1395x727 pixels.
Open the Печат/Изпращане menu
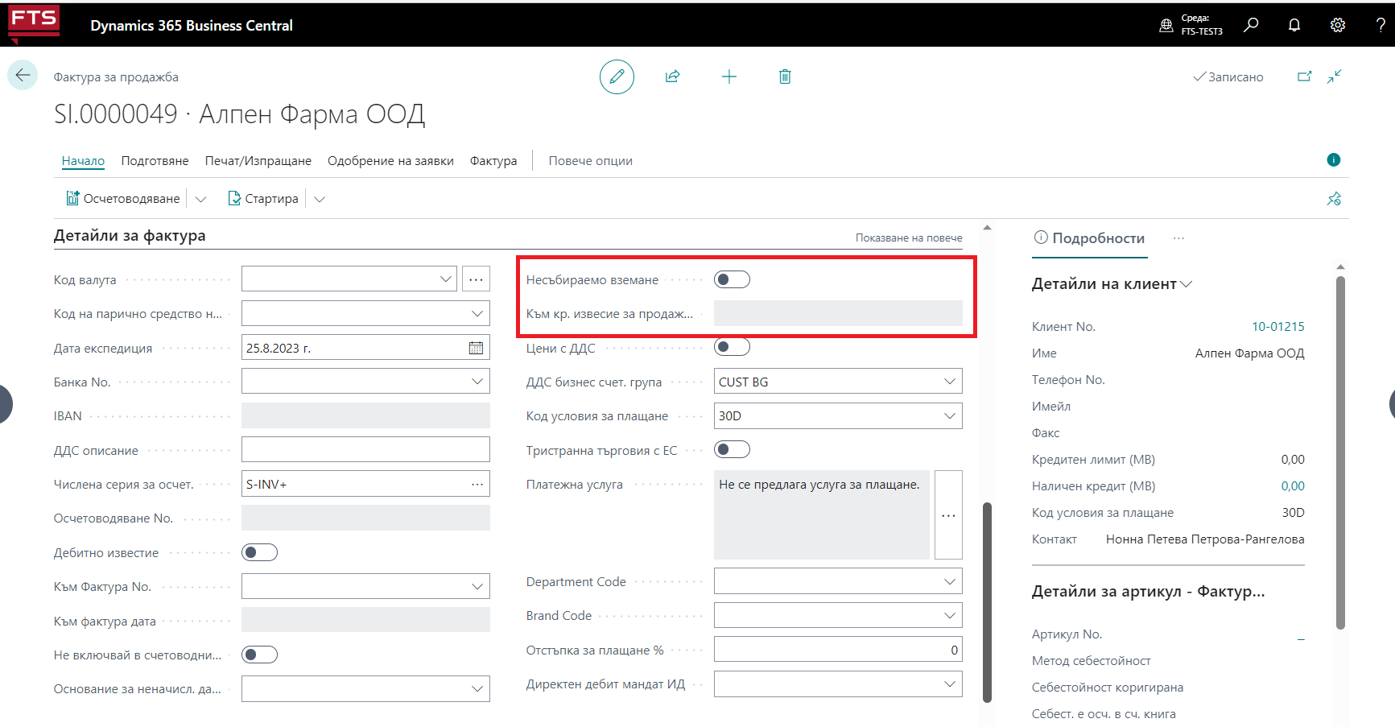258,160
